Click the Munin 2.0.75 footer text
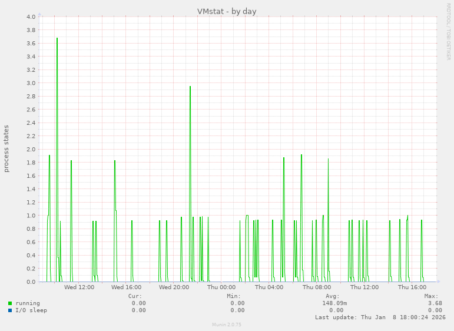Image resolution: width=454 pixels, height=331 pixels. click(x=227, y=325)
